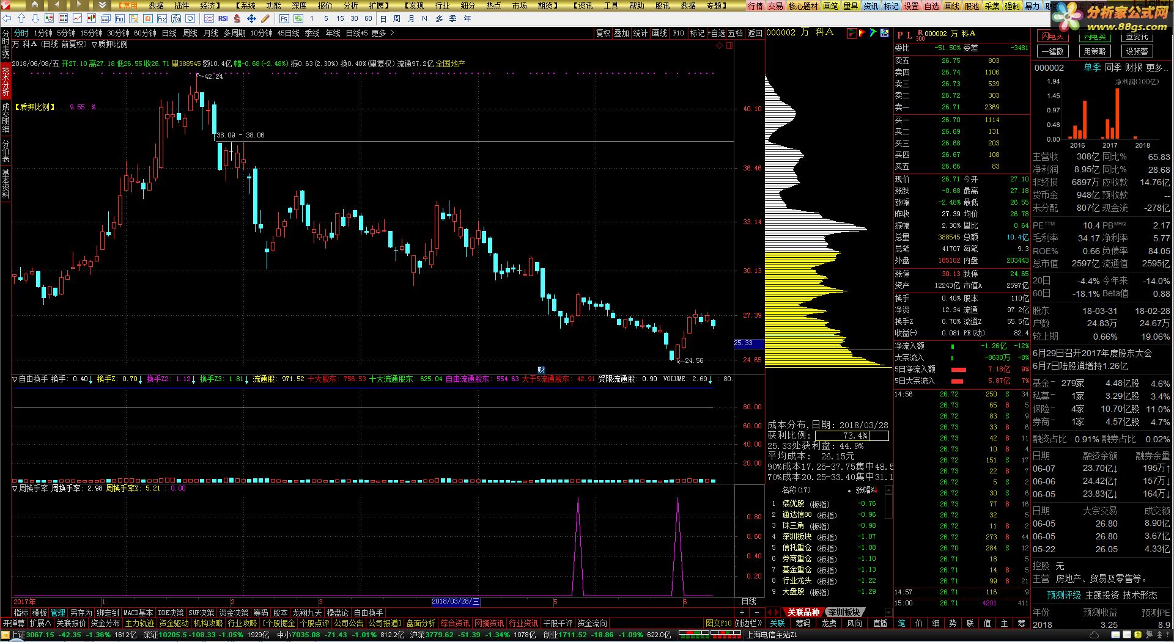The image size is (1174, 642).
Task: Select the 周 weekly period toggle
Action: (397, 18)
